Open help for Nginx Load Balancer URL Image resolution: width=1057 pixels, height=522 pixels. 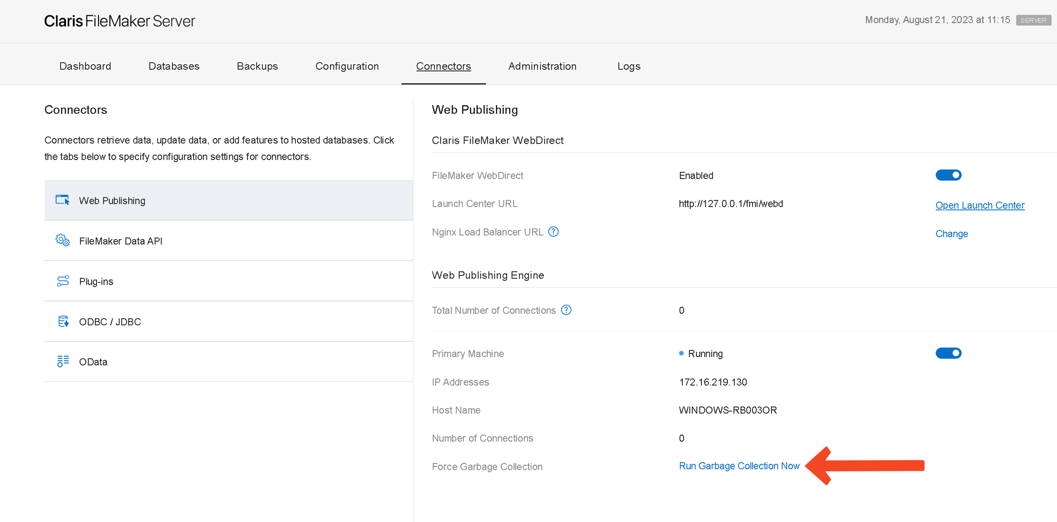[553, 232]
